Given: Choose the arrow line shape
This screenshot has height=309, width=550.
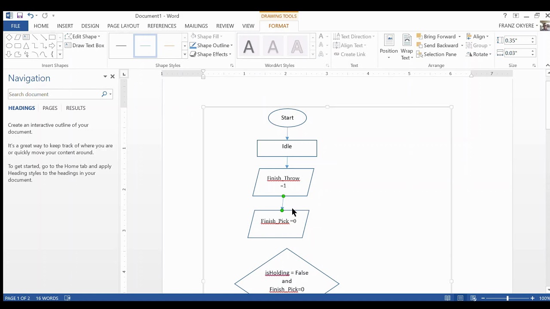Looking at the screenshot, I should [x=43, y=37].
